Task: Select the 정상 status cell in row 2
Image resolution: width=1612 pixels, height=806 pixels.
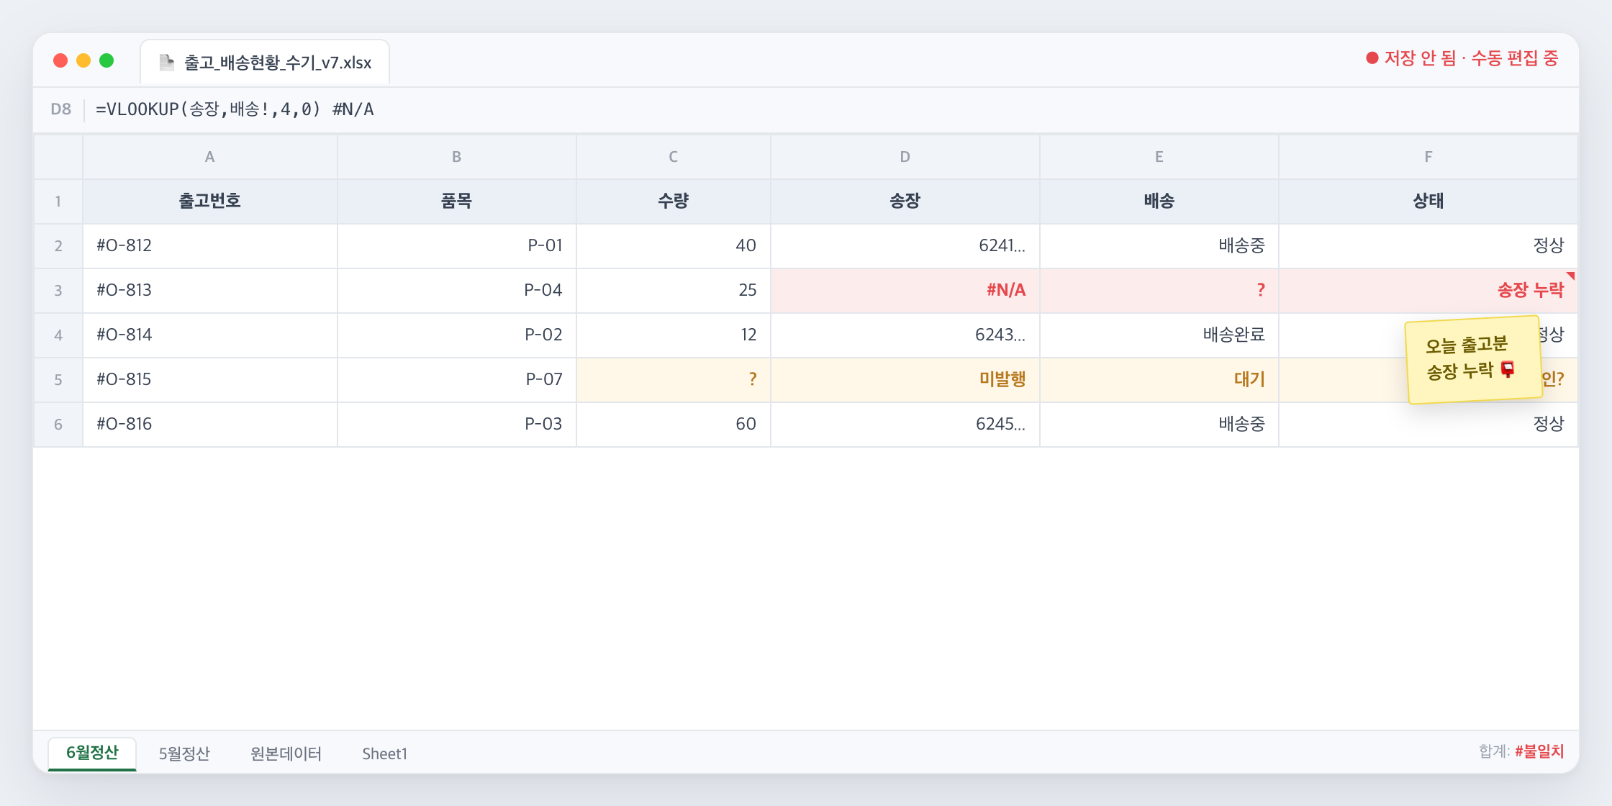Action: tap(1428, 246)
